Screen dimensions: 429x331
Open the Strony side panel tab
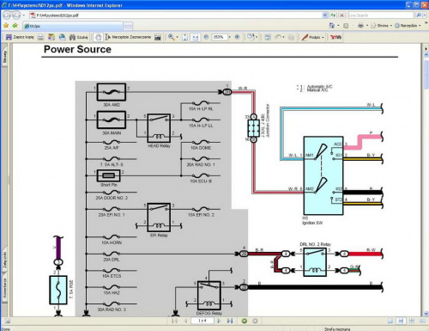click(x=4, y=57)
